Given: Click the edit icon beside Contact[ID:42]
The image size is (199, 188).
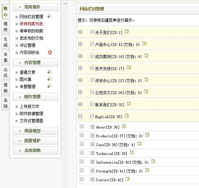Looking at the screenshot, I should click(127, 179).
